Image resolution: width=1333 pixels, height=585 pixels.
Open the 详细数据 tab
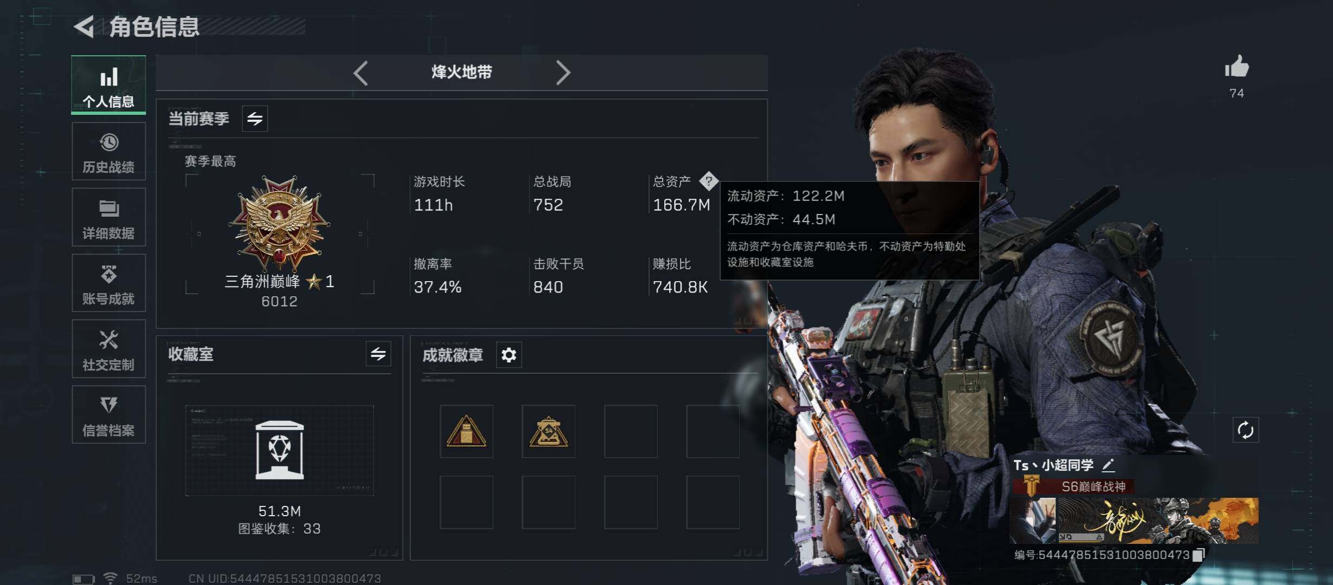[x=108, y=217]
